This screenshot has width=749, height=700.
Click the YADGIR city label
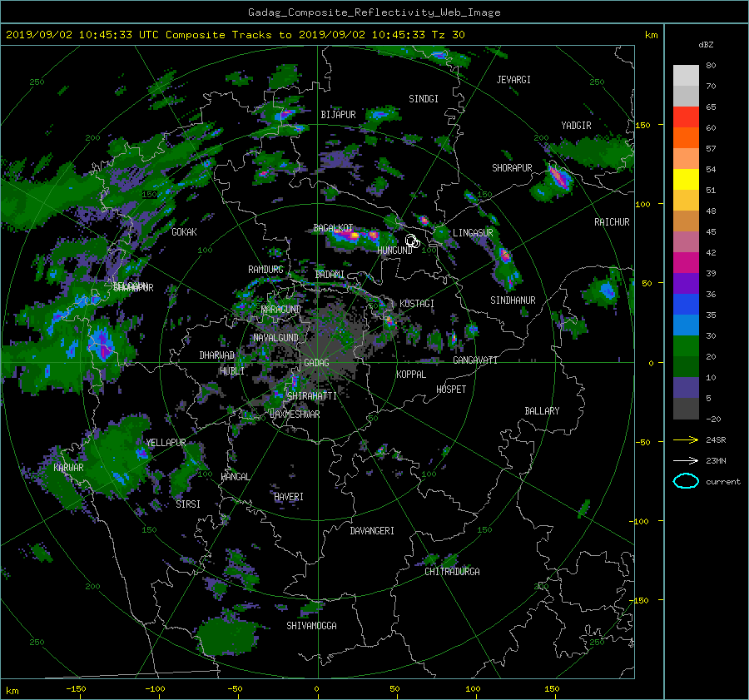point(576,126)
